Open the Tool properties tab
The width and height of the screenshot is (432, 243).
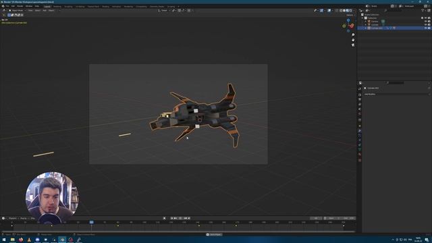pyautogui.click(x=360, y=88)
